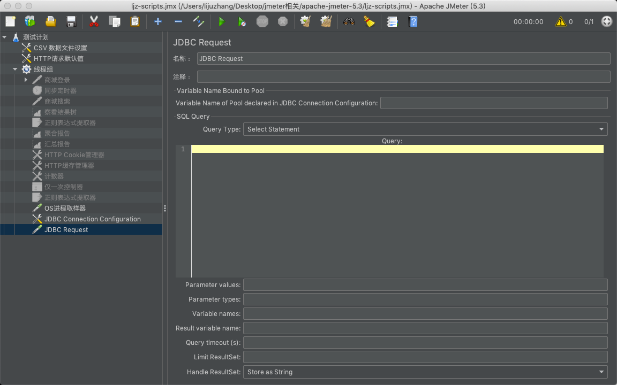617x385 pixels.
Task: Open the Function Helper dialog icon
Action: (392, 21)
